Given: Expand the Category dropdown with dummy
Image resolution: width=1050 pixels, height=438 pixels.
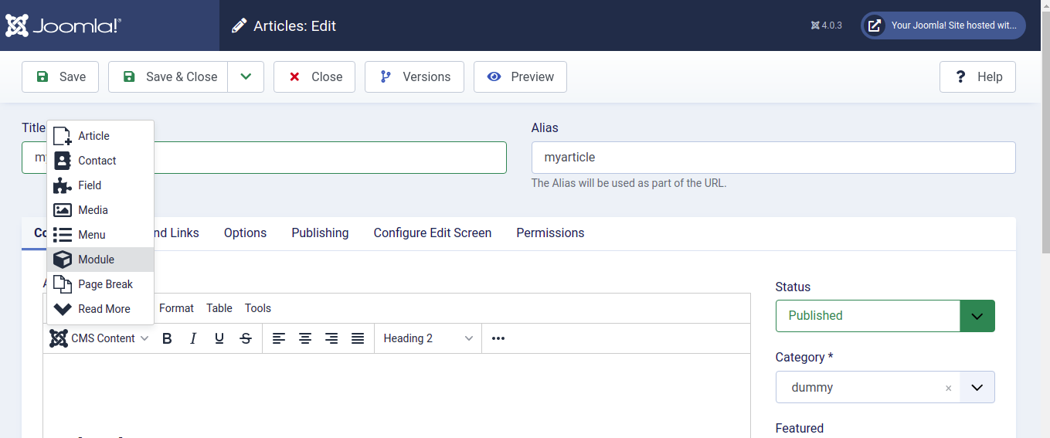Looking at the screenshot, I should pos(977,388).
